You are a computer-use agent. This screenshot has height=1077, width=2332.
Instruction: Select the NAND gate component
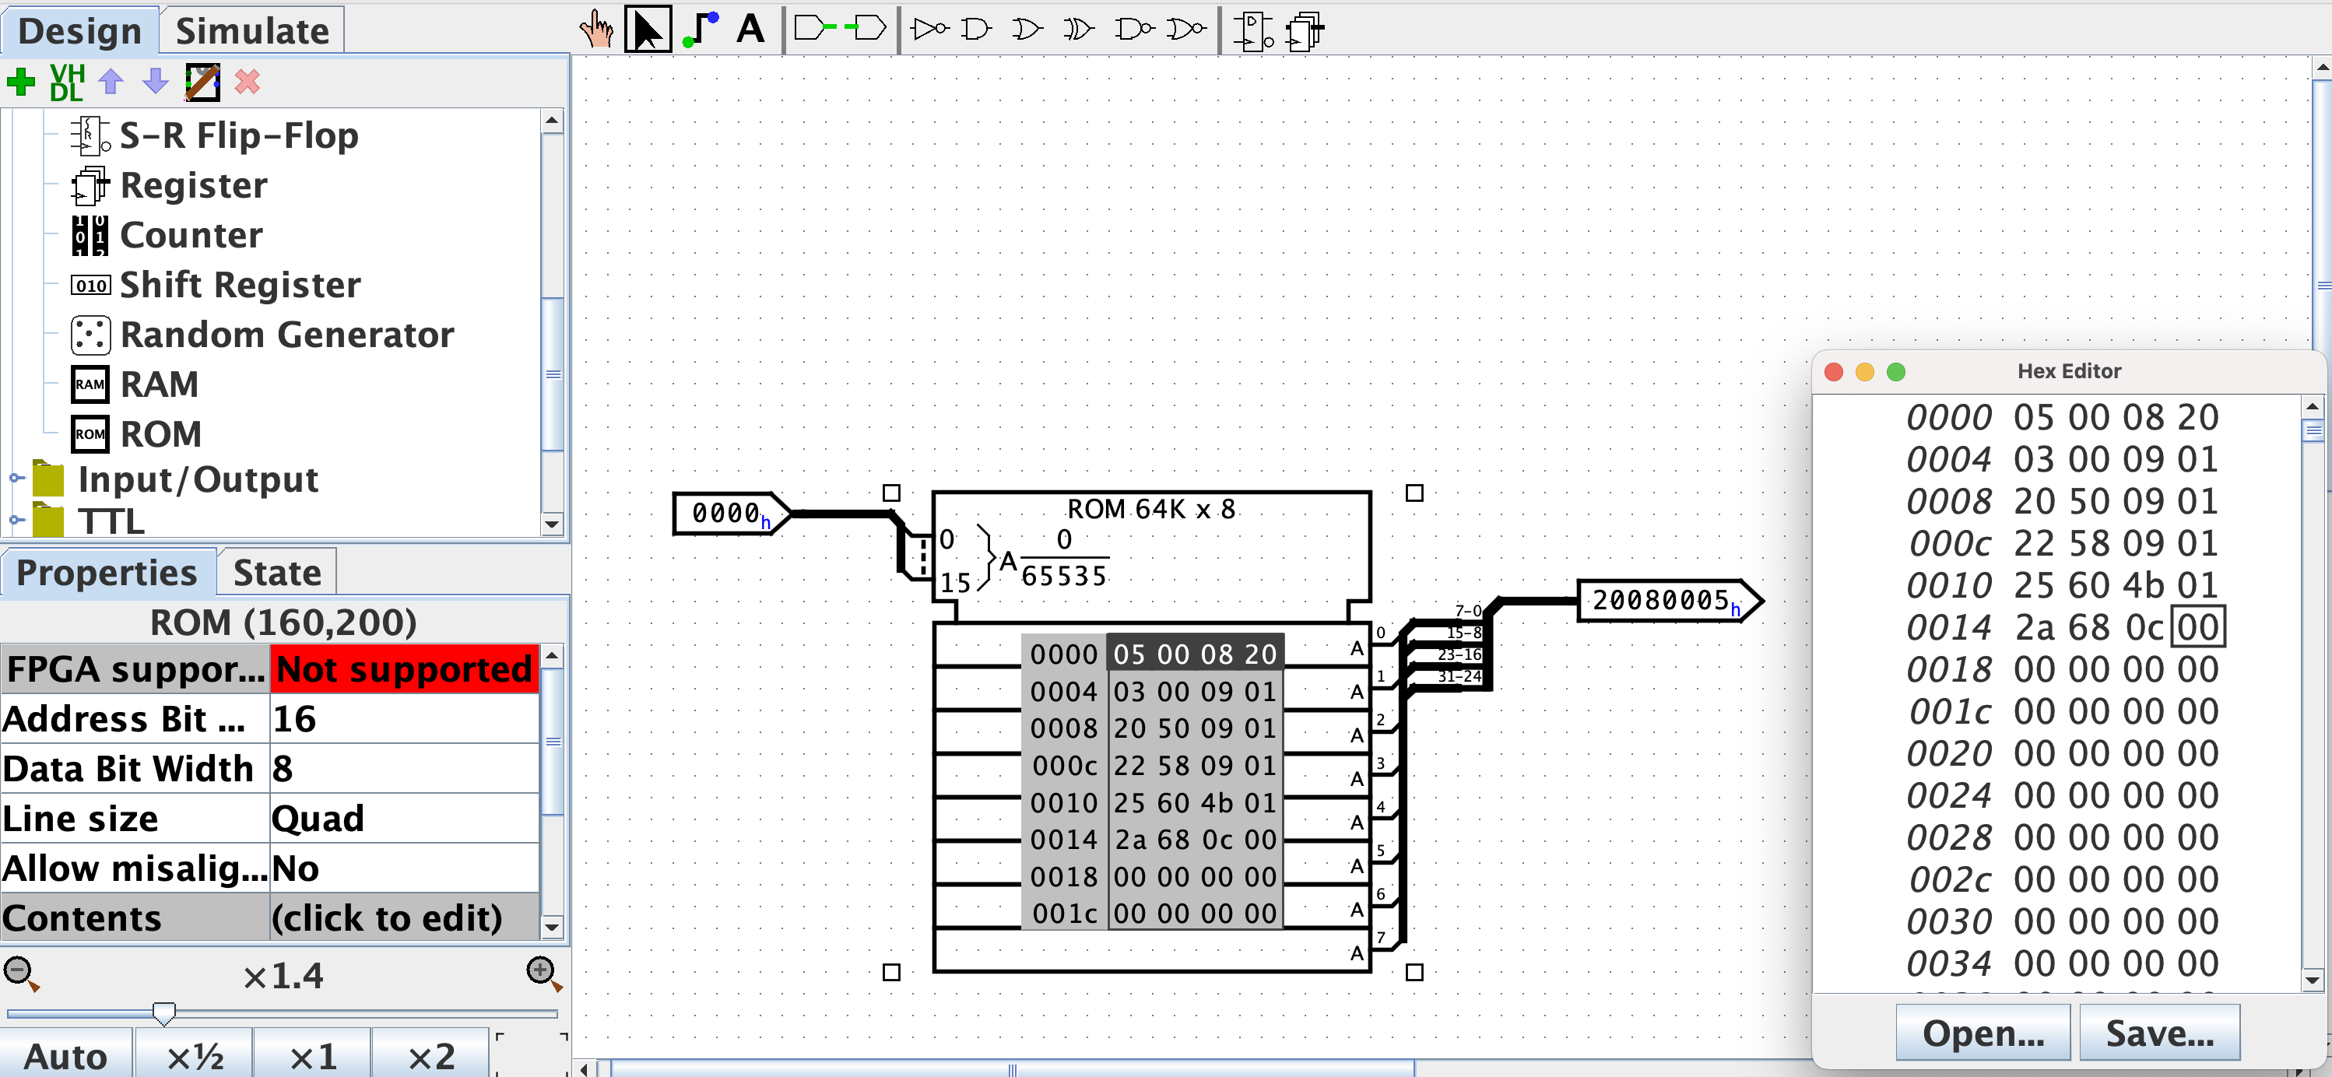point(1133,29)
